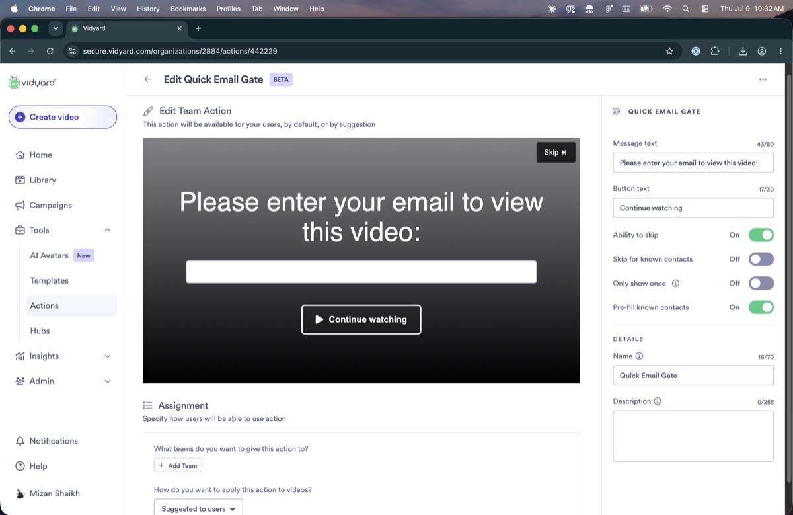Screen dimensions: 793x515
Task: Click the Chrome profile icon
Action: point(762,51)
